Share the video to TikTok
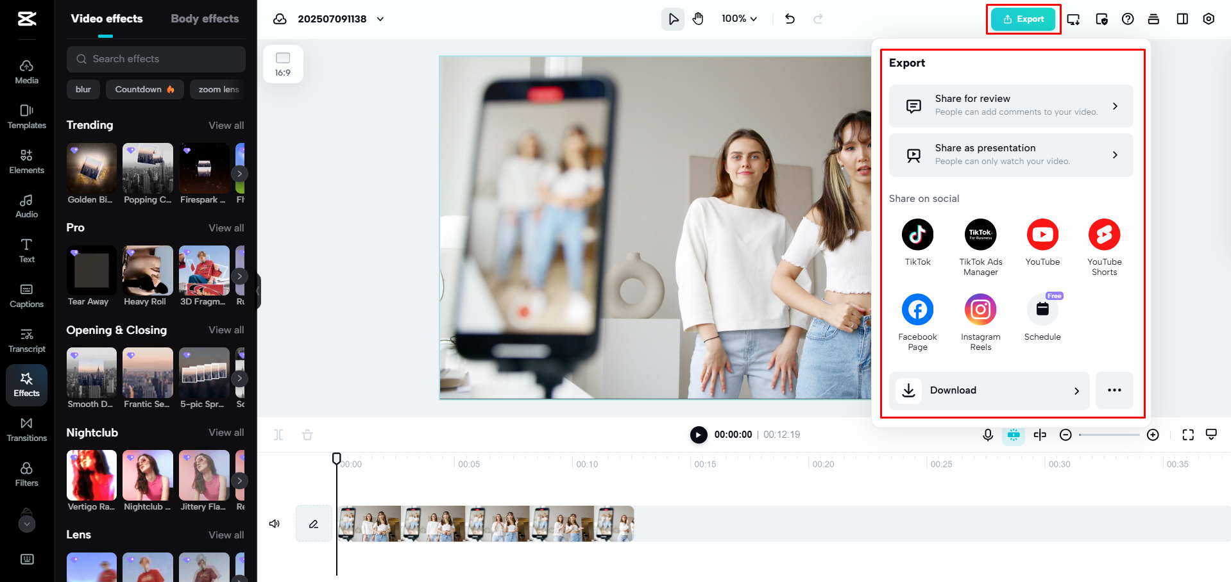1231x582 pixels. point(917,235)
